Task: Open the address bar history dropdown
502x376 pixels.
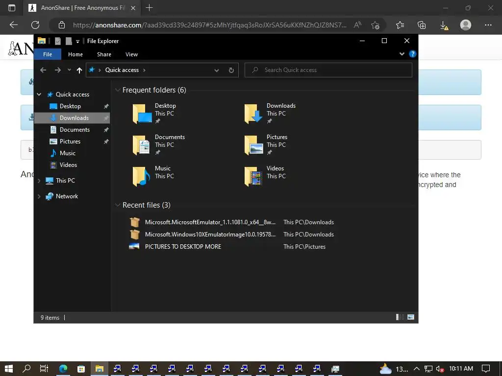Action: pyautogui.click(x=216, y=70)
